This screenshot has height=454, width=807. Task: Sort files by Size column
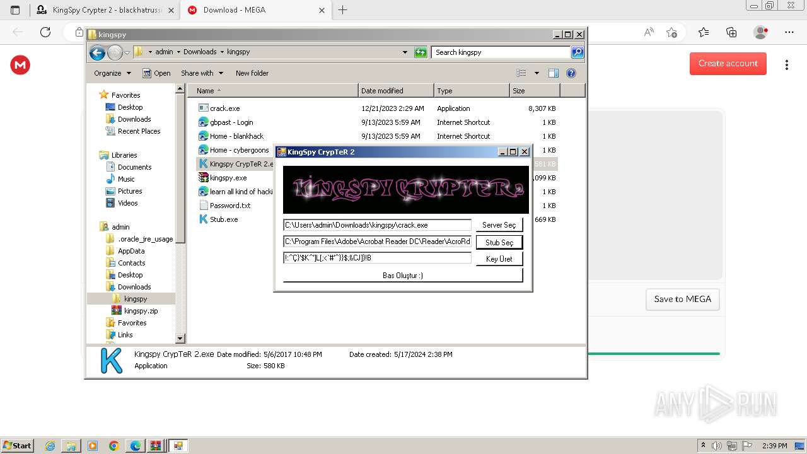[x=535, y=91]
